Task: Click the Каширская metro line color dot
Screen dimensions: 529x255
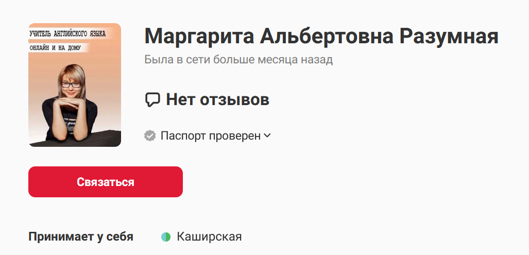Action: (166, 237)
